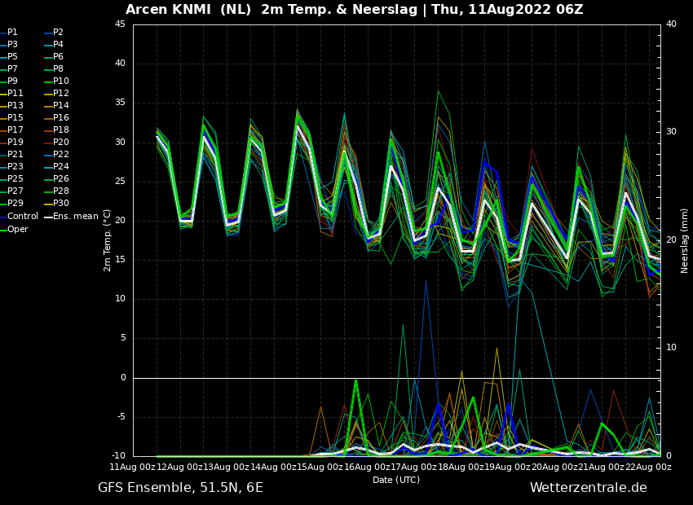The height and width of the screenshot is (505, 693).
Task: Click the Ens. mean legend label
Action: [x=76, y=217]
